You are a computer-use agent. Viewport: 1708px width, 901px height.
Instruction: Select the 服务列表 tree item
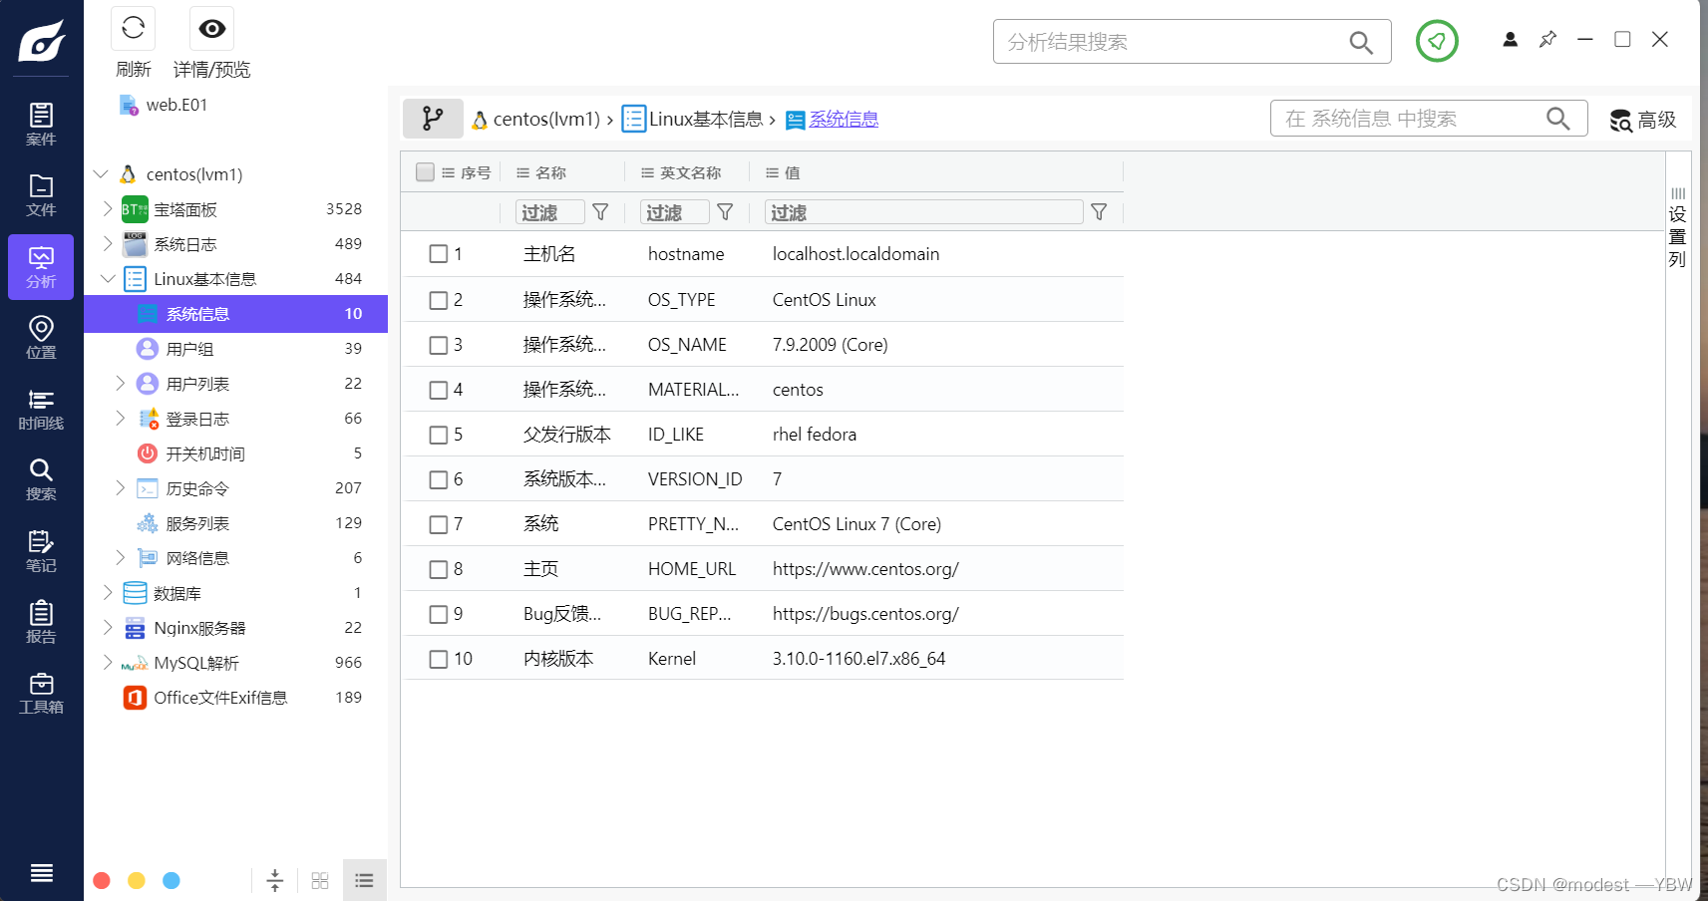235,523
